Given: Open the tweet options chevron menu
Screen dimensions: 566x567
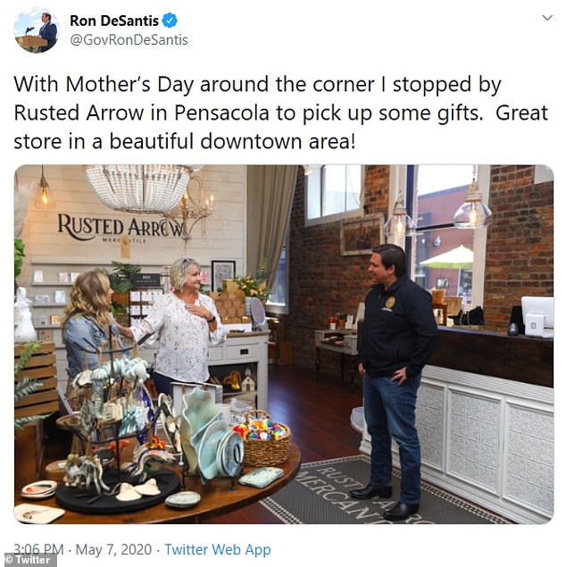Looking at the screenshot, I should (x=547, y=18).
